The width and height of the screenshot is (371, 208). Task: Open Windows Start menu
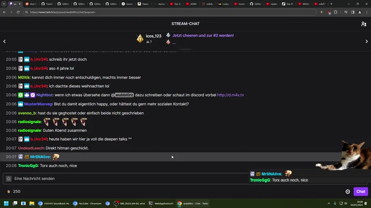(6, 203)
